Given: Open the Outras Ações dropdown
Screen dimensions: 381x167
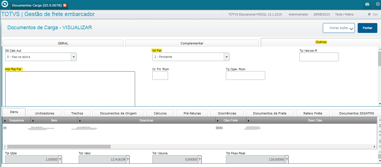Looking at the screenshot, I should coord(339,28).
